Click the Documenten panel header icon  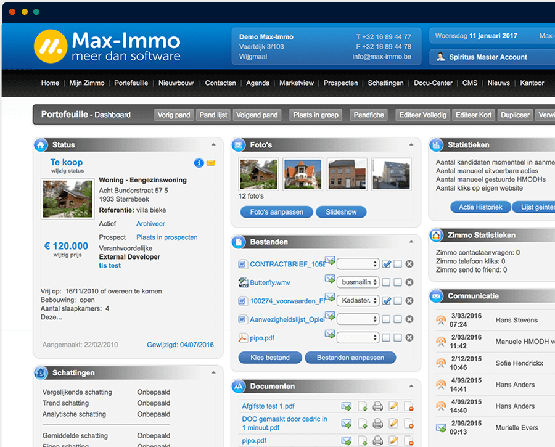pos(239,387)
